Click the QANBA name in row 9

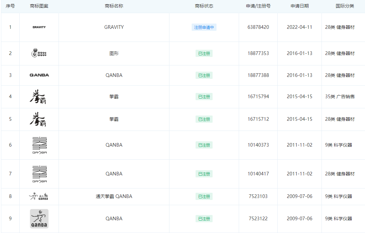pos(114,219)
